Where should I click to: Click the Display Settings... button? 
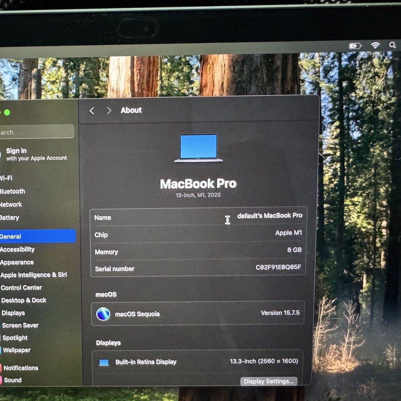269,381
